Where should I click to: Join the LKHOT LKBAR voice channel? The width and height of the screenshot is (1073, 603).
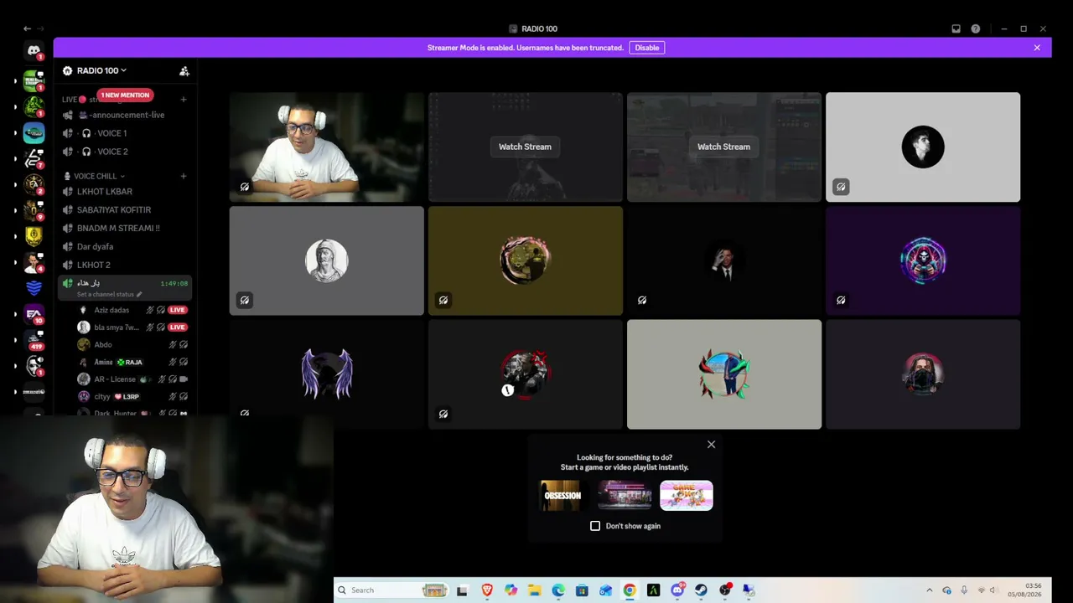pos(126,192)
